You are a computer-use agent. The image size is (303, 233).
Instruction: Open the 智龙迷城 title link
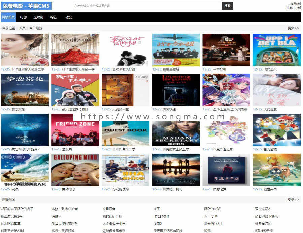(x=270, y=149)
